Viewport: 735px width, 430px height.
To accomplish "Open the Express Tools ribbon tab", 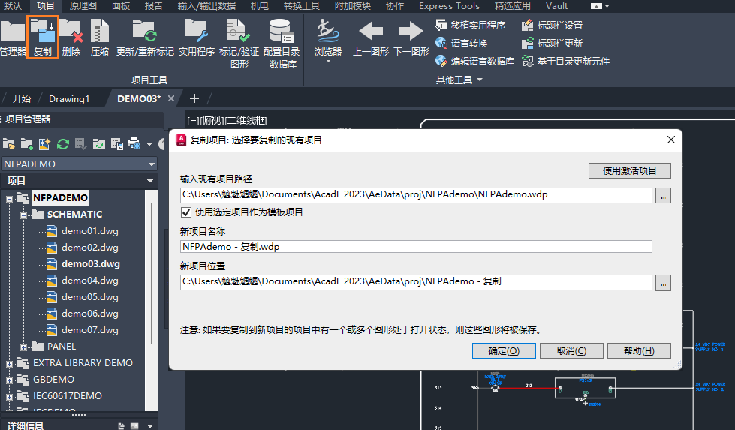I will 449,6.
